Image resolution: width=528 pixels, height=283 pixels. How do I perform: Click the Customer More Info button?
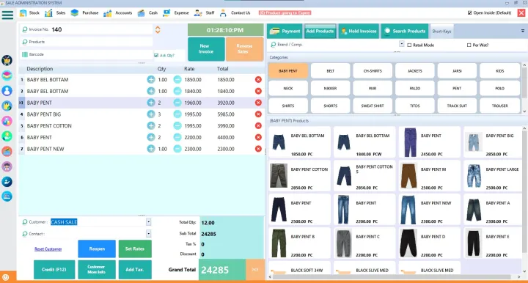click(97, 270)
